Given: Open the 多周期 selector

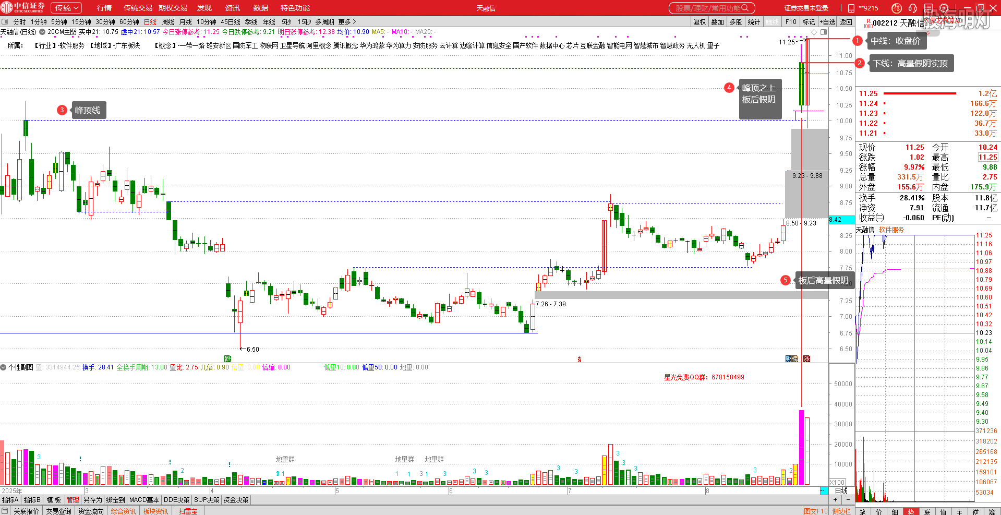Looking at the screenshot, I should (324, 22).
